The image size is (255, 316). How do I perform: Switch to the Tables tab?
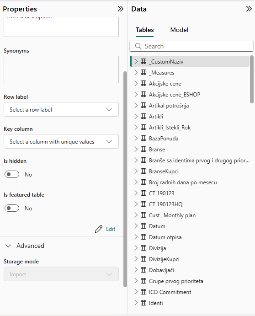pyautogui.click(x=144, y=30)
